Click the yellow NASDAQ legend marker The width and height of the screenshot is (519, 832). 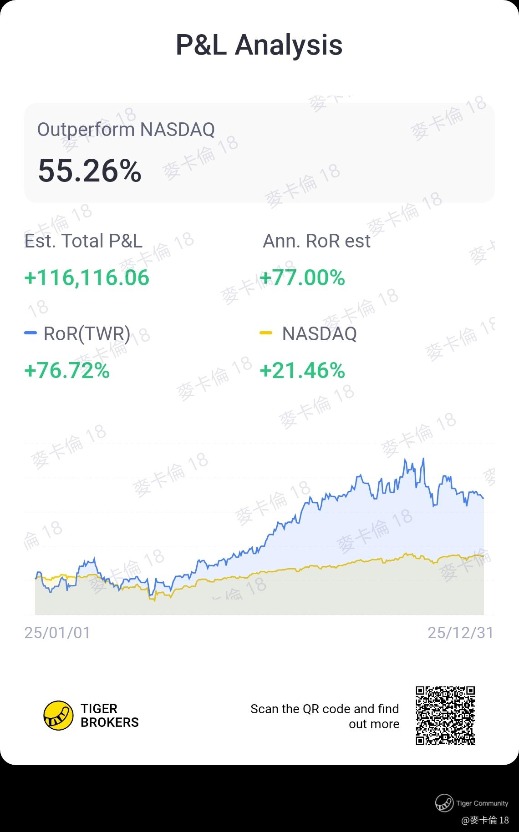coord(265,333)
